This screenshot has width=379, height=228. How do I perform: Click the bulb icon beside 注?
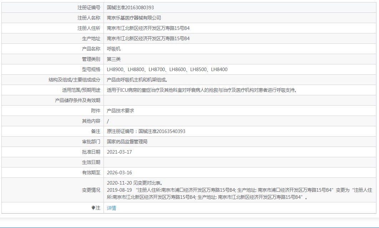coord(93,208)
